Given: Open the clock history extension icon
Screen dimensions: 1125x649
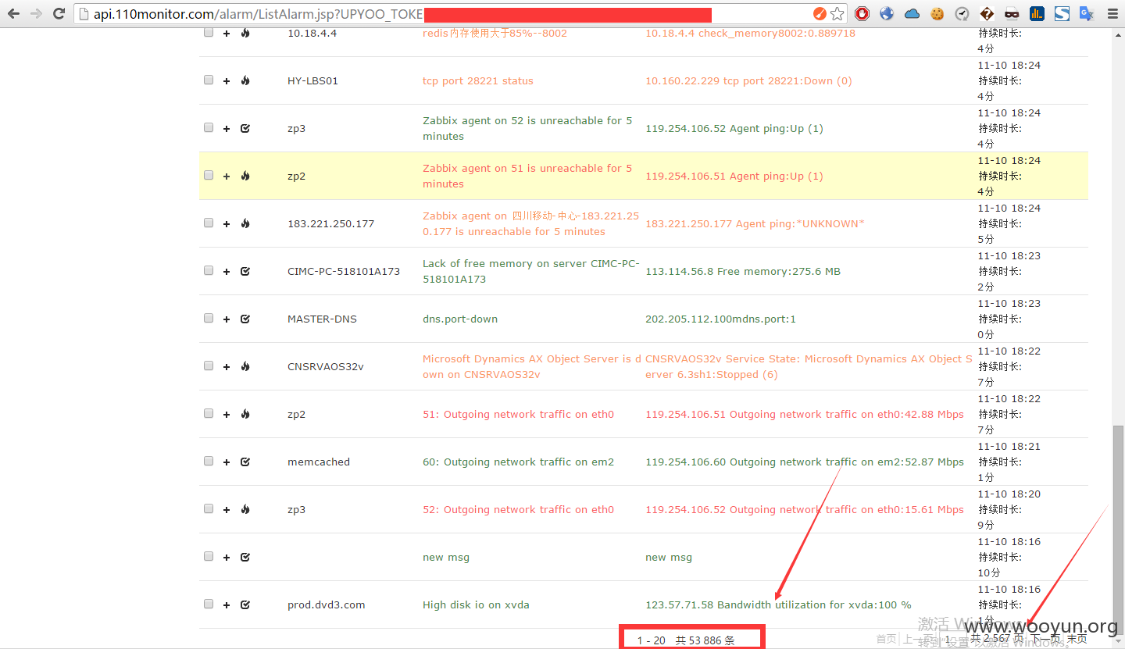Looking at the screenshot, I should (962, 13).
